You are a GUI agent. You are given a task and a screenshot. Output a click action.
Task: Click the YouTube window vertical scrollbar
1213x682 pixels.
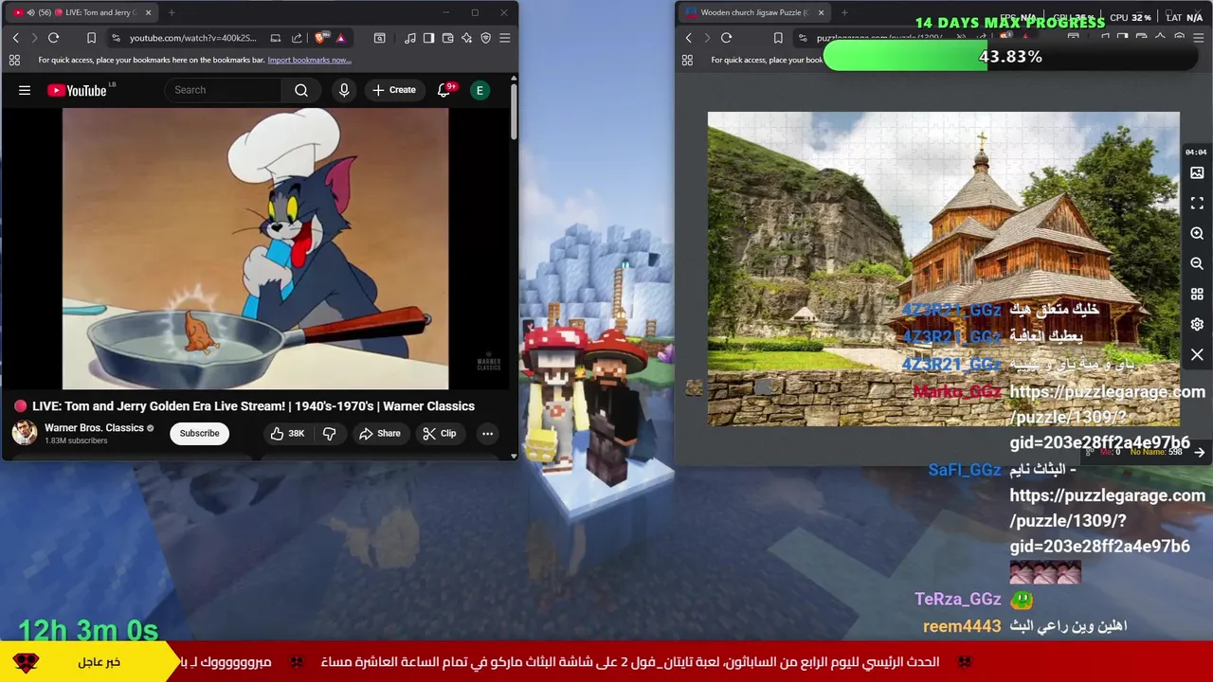(x=514, y=114)
